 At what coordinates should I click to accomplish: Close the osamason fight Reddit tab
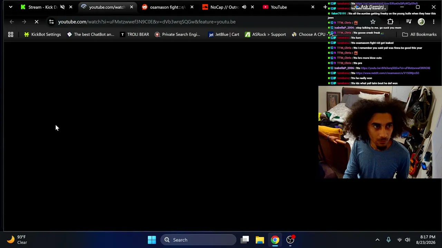[x=192, y=7]
